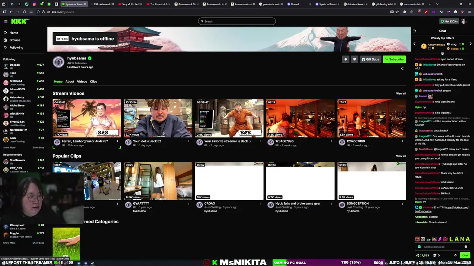
Task: Open options menu for GYAATTTT clip
Action: click(x=189, y=204)
